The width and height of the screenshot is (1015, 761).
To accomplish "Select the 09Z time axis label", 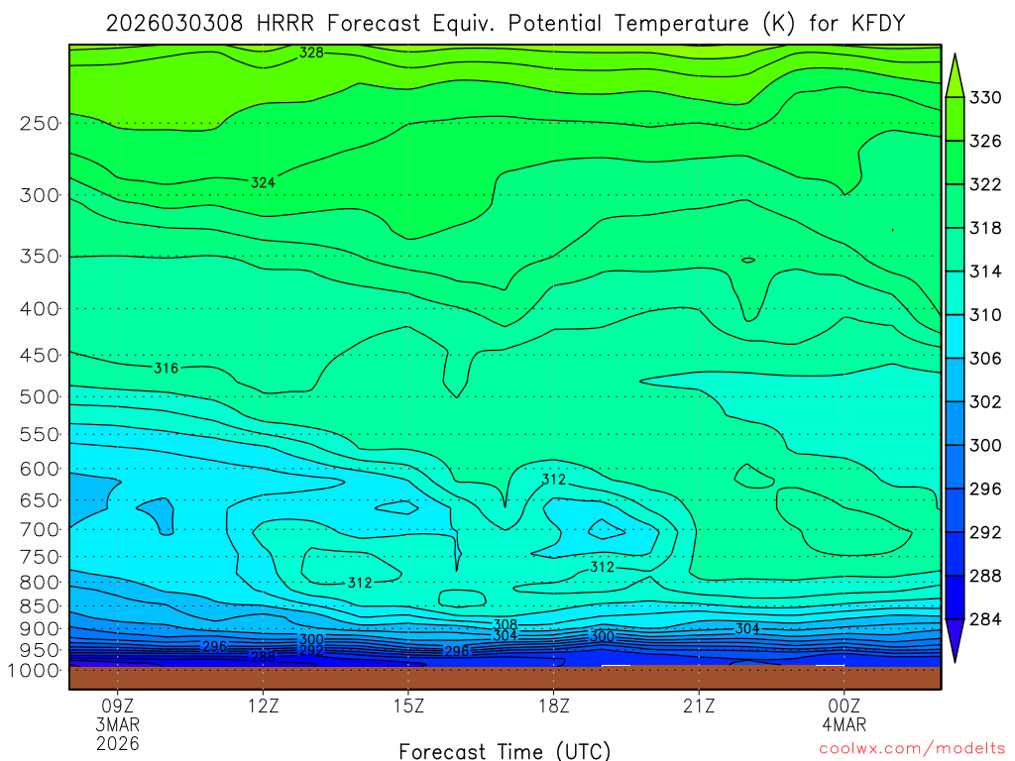I will 117,706.
